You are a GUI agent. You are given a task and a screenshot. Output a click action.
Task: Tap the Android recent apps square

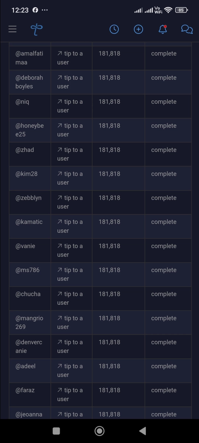pyautogui.click(x=56, y=431)
